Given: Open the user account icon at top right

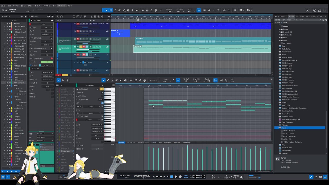Looking at the screenshot, I should (307, 10).
